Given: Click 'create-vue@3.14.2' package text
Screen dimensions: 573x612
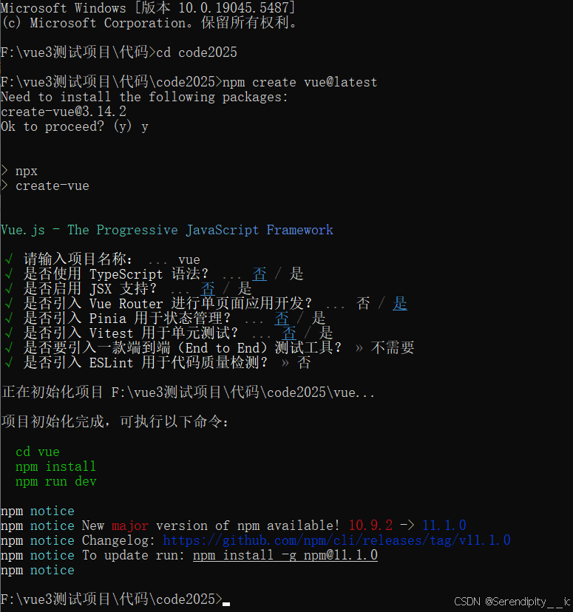Looking at the screenshot, I should pos(64,112).
